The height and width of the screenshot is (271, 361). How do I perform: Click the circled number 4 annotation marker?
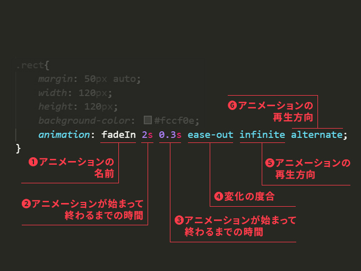pyautogui.click(x=218, y=197)
